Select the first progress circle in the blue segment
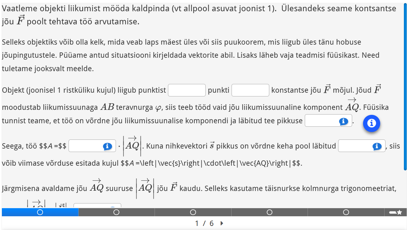Image resolution: width=407 pixels, height=230 pixels. coord(40,213)
